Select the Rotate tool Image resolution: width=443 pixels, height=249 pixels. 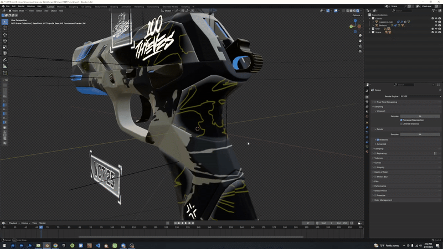click(x=5, y=40)
